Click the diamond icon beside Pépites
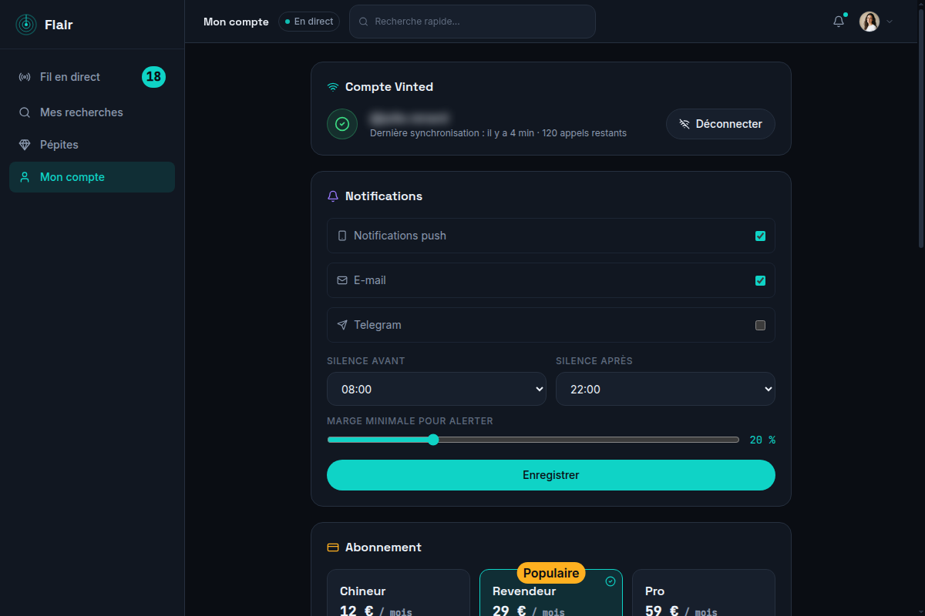The image size is (925, 616). [25, 145]
